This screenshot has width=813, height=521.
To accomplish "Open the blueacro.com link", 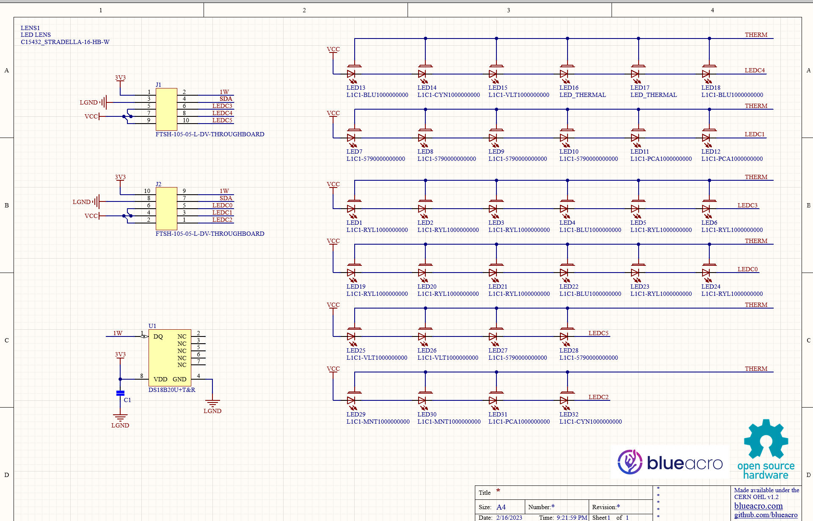I will tap(758, 506).
